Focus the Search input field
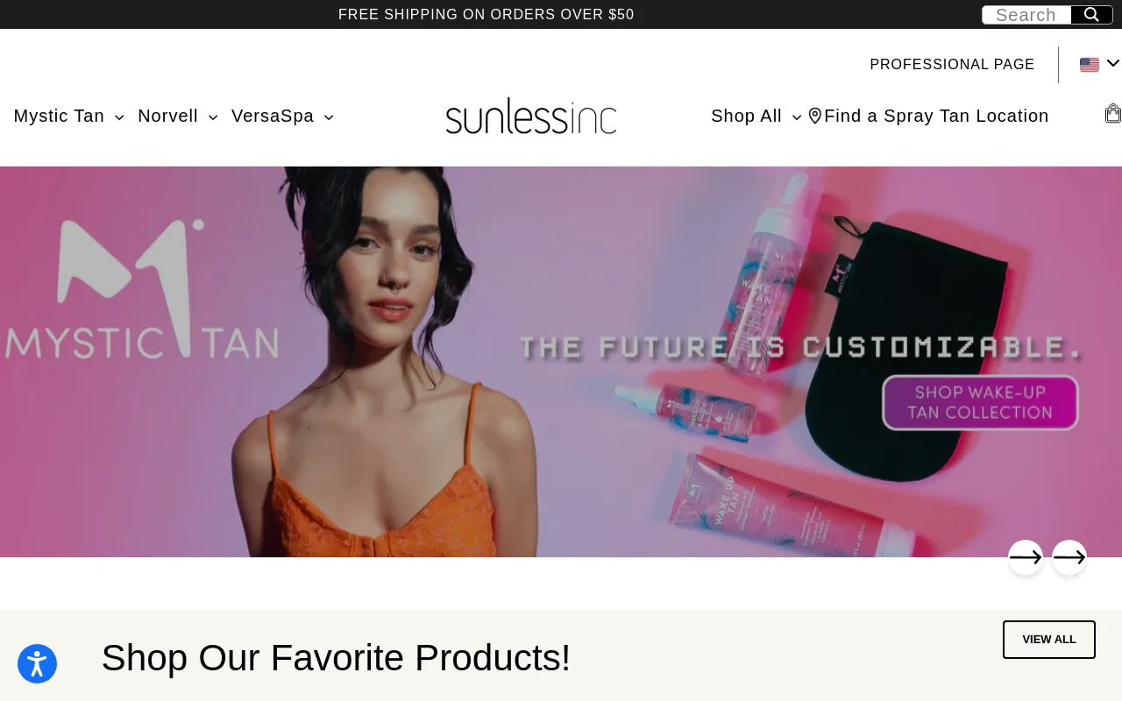This screenshot has height=701, width=1122. (x=1027, y=15)
